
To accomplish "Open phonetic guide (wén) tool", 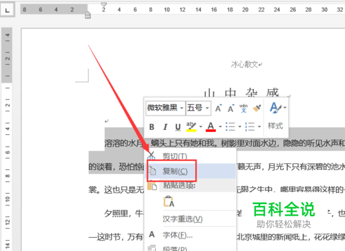I will (244, 108).
